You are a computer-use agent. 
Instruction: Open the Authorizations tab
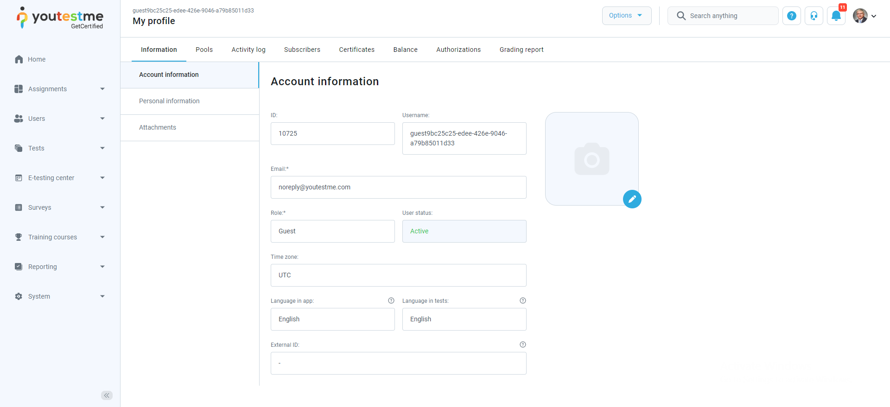[458, 50]
